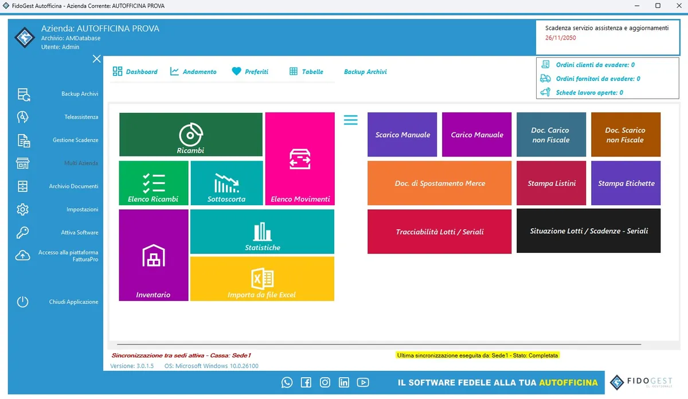Close the sidebar with the X icon
The image size is (688, 399).
(96, 58)
